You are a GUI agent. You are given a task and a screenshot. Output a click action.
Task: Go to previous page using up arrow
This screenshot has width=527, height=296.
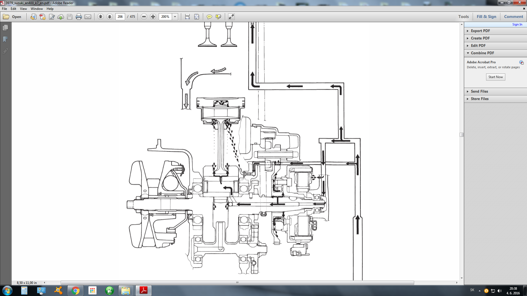click(100, 17)
